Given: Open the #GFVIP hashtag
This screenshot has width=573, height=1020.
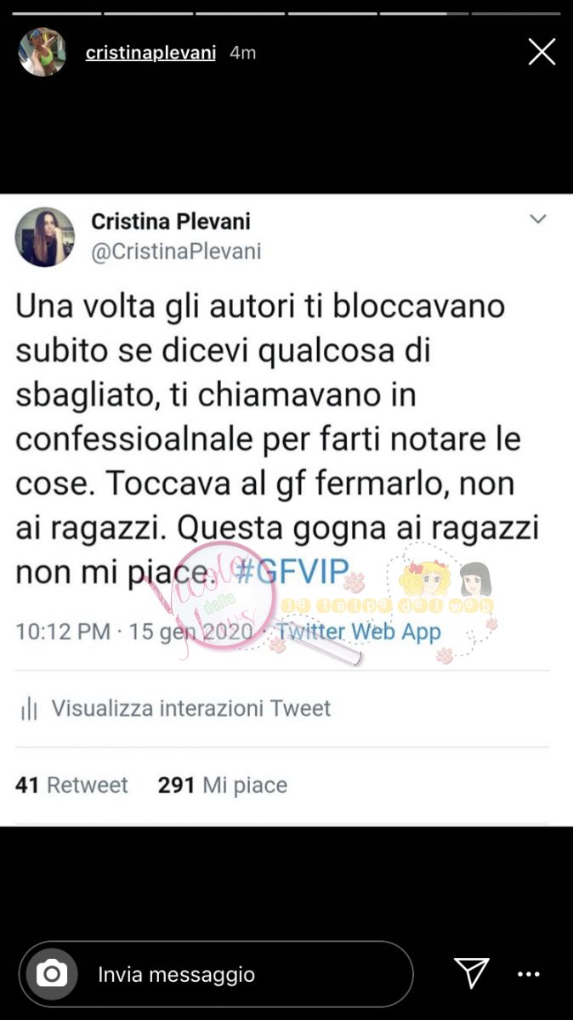Looking at the screenshot, I should pos(291,573).
